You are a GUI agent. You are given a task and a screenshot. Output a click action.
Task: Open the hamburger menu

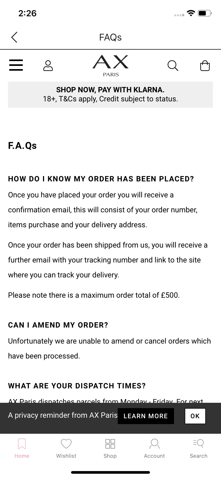pos(16,65)
